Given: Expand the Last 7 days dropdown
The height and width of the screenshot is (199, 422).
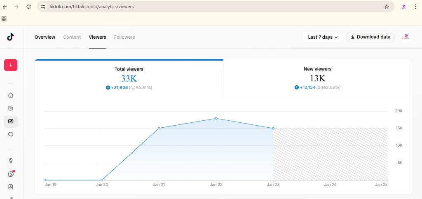Looking at the screenshot, I should 323,37.
